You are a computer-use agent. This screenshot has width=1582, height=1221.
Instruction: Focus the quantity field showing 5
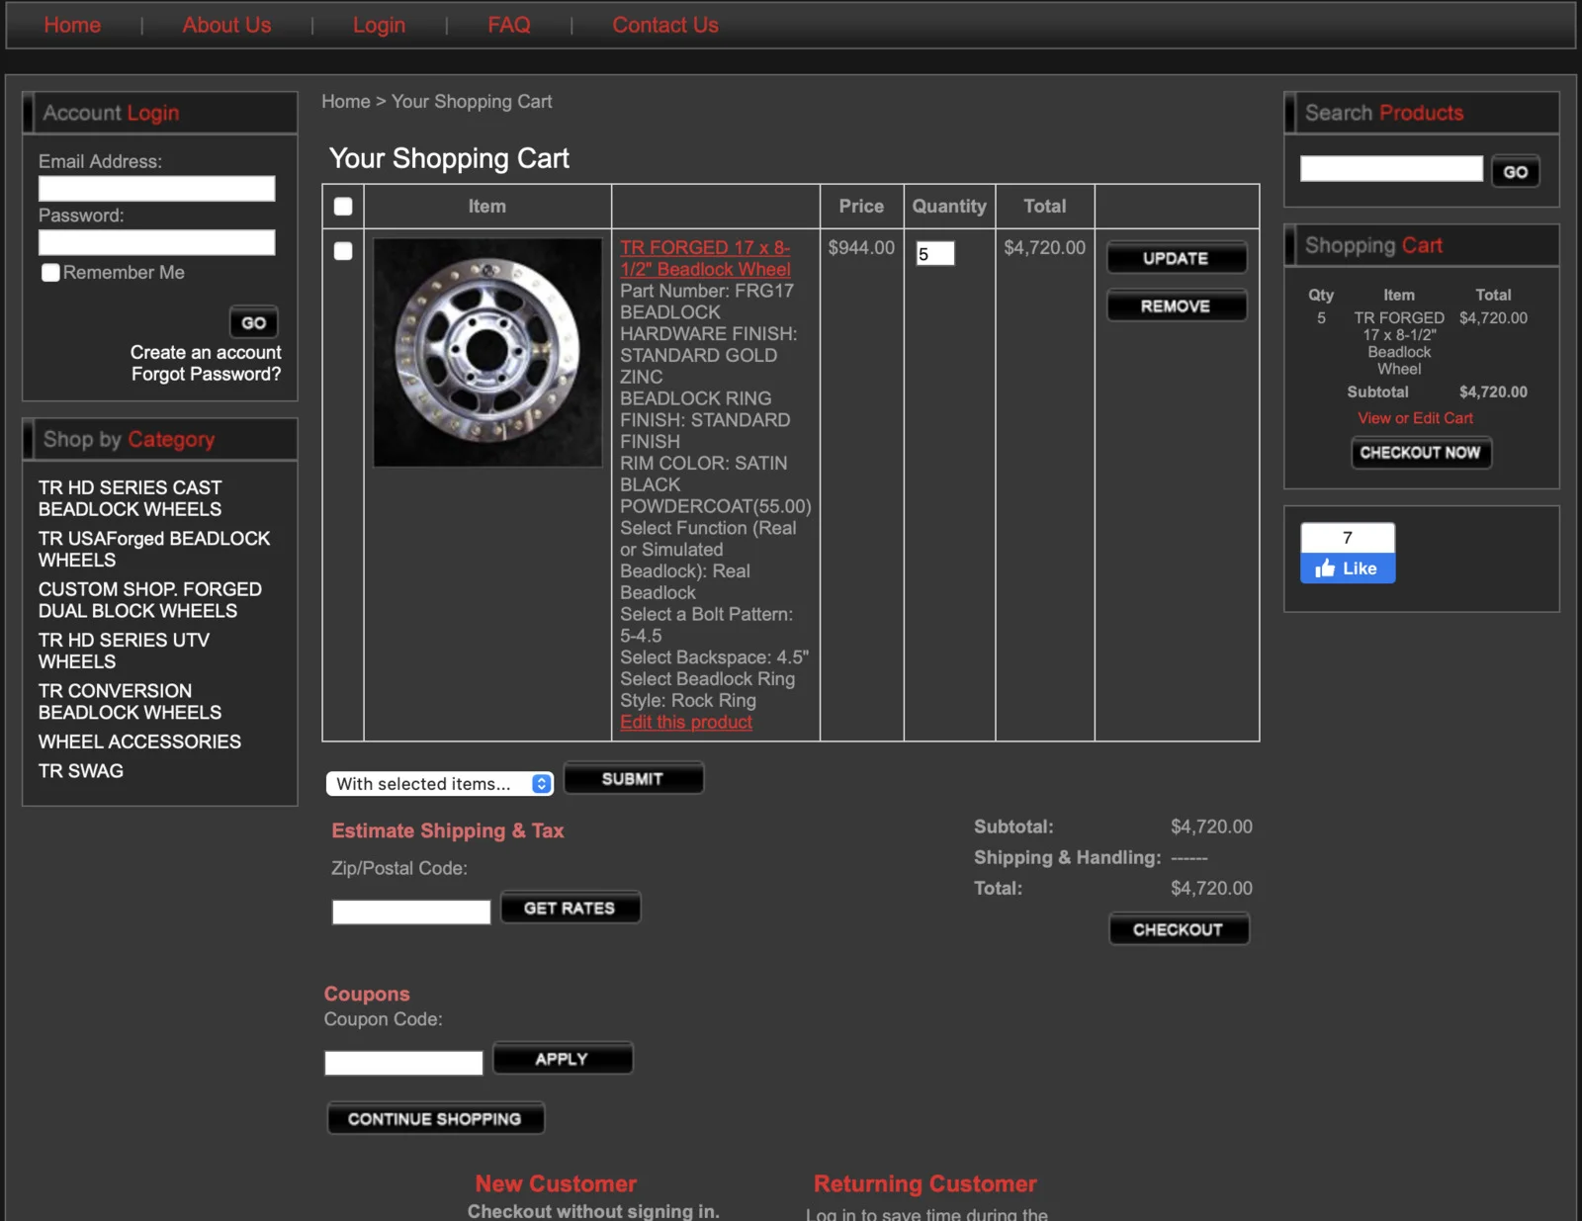(x=935, y=254)
